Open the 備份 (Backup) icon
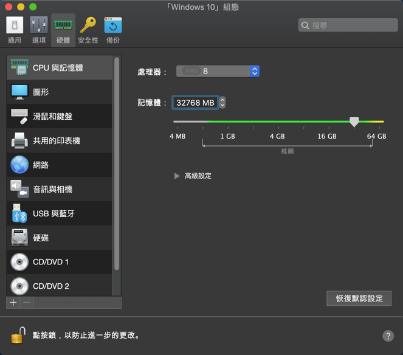The width and height of the screenshot is (403, 355). point(113,25)
